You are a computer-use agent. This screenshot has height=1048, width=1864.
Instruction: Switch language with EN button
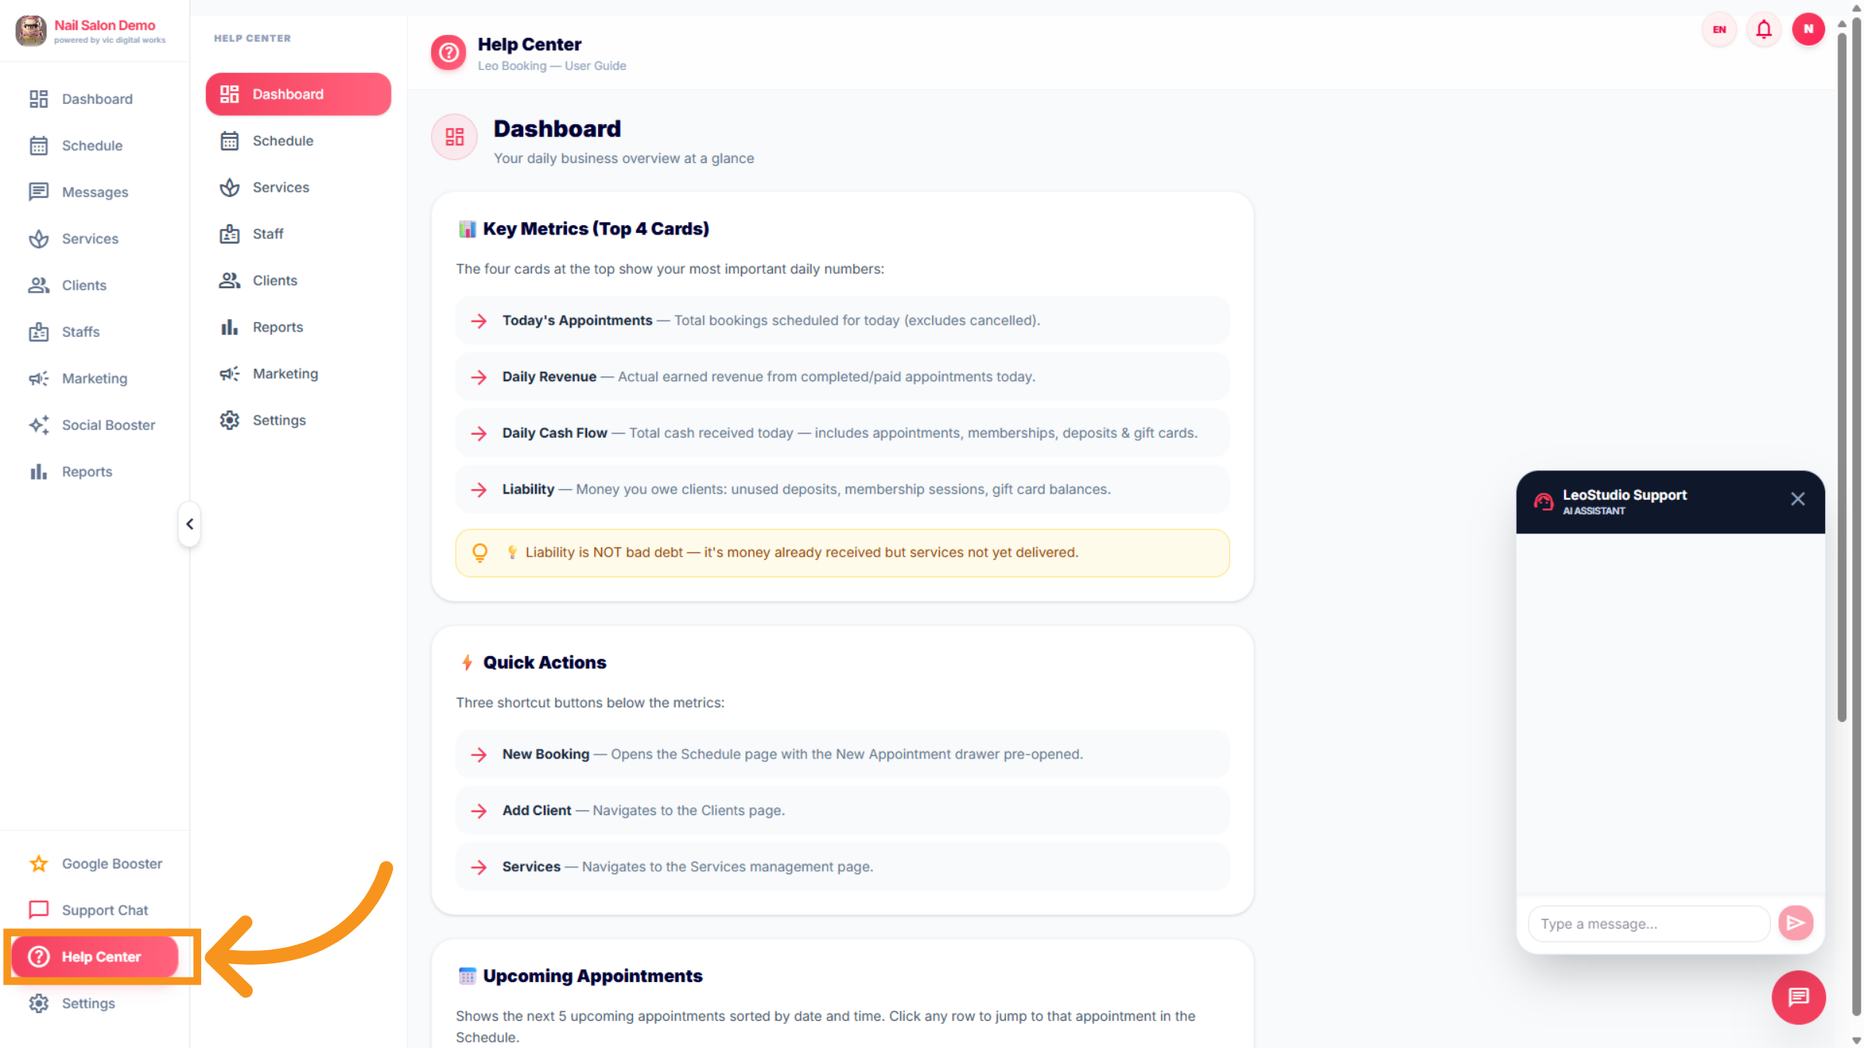pyautogui.click(x=1720, y=29)
